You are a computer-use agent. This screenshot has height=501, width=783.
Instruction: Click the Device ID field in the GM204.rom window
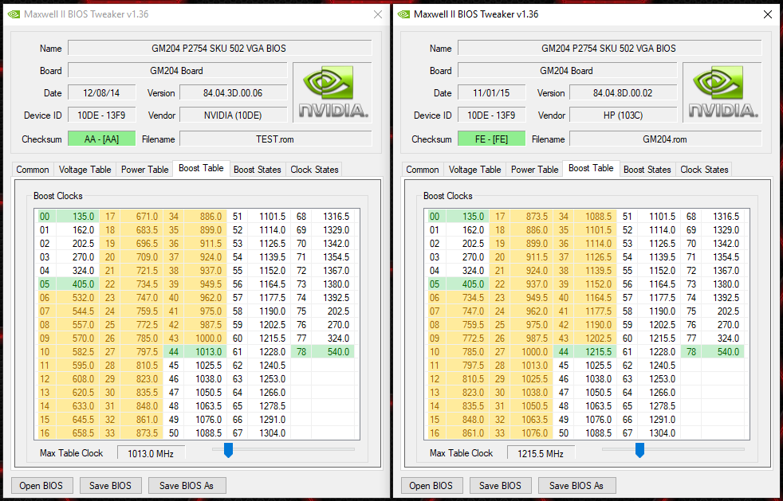pyautogui.click(x=492, y=115)
